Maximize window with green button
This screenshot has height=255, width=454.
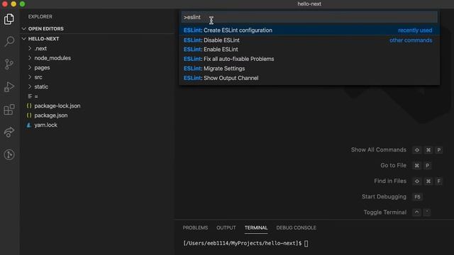pos(22,4)
